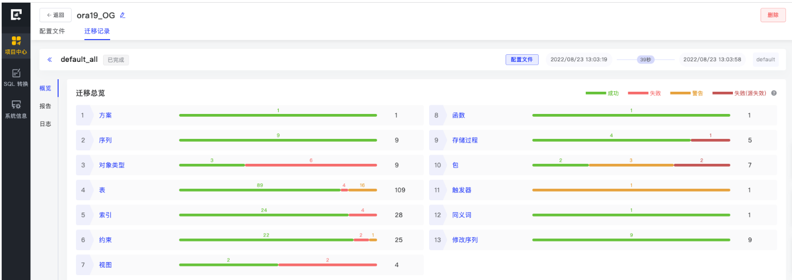Click the end time 2022/08/23 13:03:58
Image resolution: width=792 pixels, height=280 pixels.
712,60
